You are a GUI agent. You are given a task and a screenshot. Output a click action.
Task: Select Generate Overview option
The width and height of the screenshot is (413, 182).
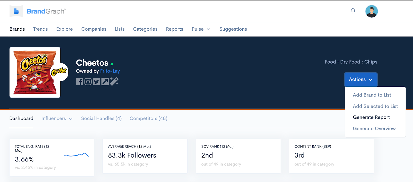click(374, 128)
